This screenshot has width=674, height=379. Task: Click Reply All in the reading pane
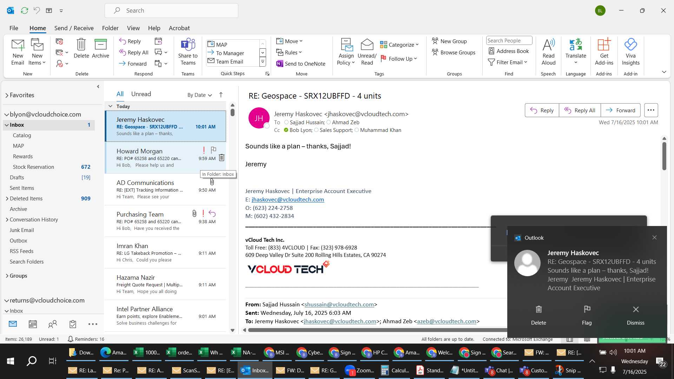click(x=580, y=110)
